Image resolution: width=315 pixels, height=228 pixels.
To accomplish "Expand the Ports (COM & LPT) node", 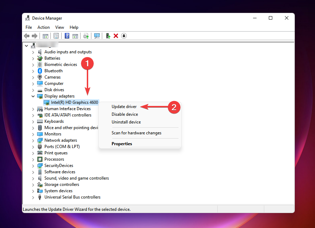I will point(33,147).
